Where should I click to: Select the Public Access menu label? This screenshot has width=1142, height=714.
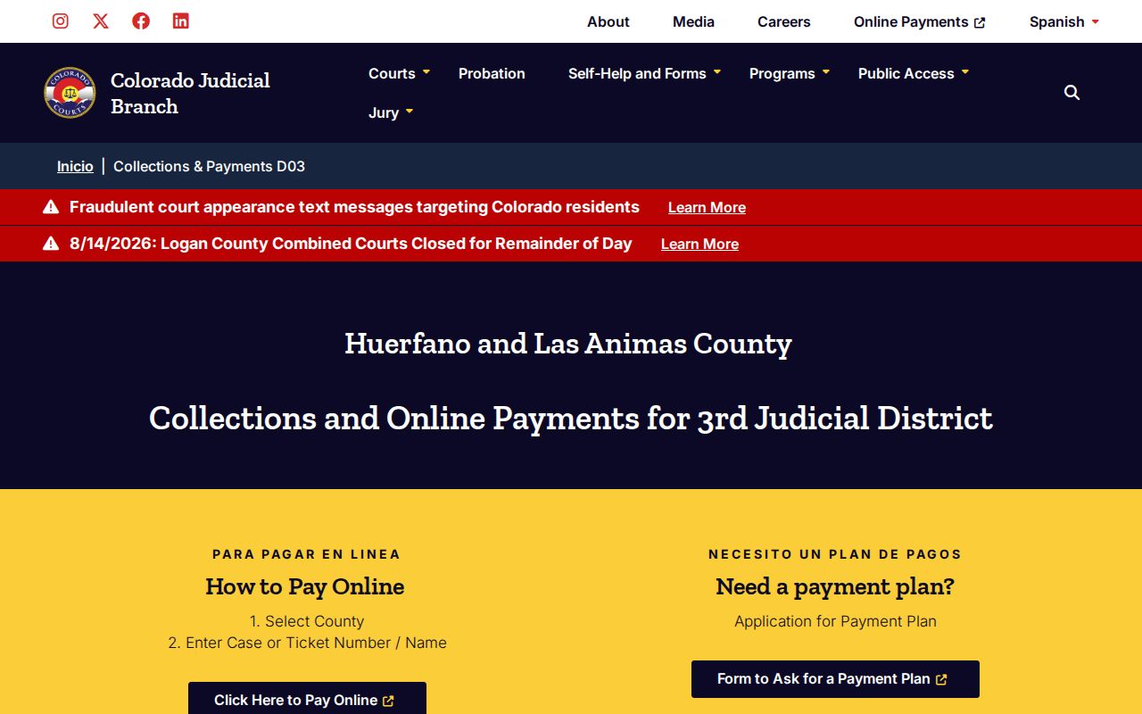(906, 73)
